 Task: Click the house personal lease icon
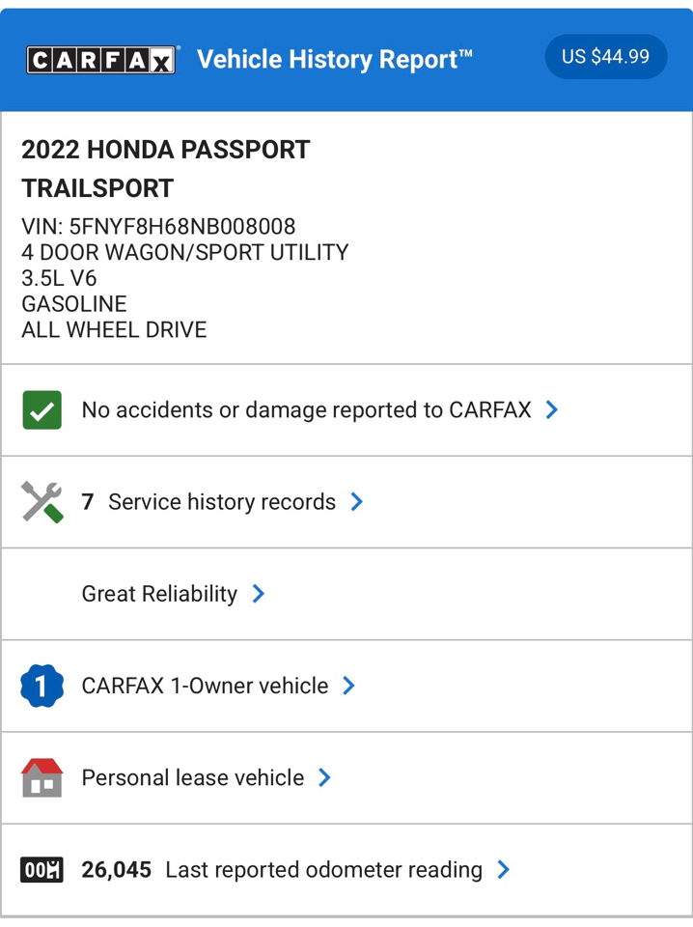pos(42,777)
